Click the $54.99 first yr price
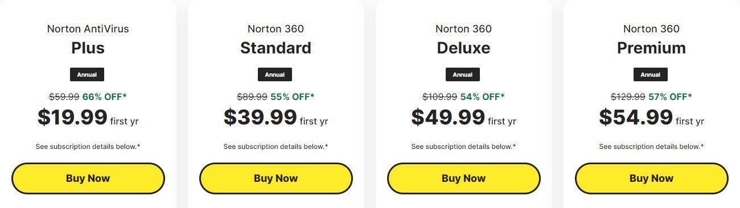This screenshot has height=208, width=740. tap(651, 118)
